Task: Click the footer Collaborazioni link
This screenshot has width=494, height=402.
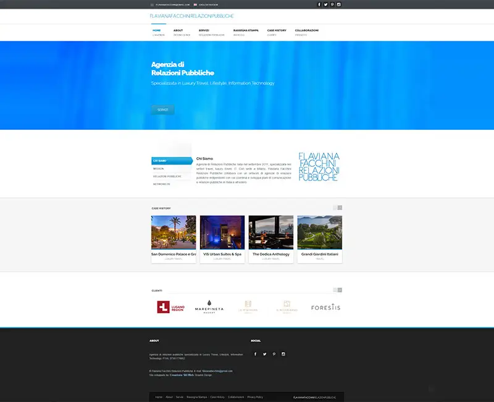Action: 236,397
